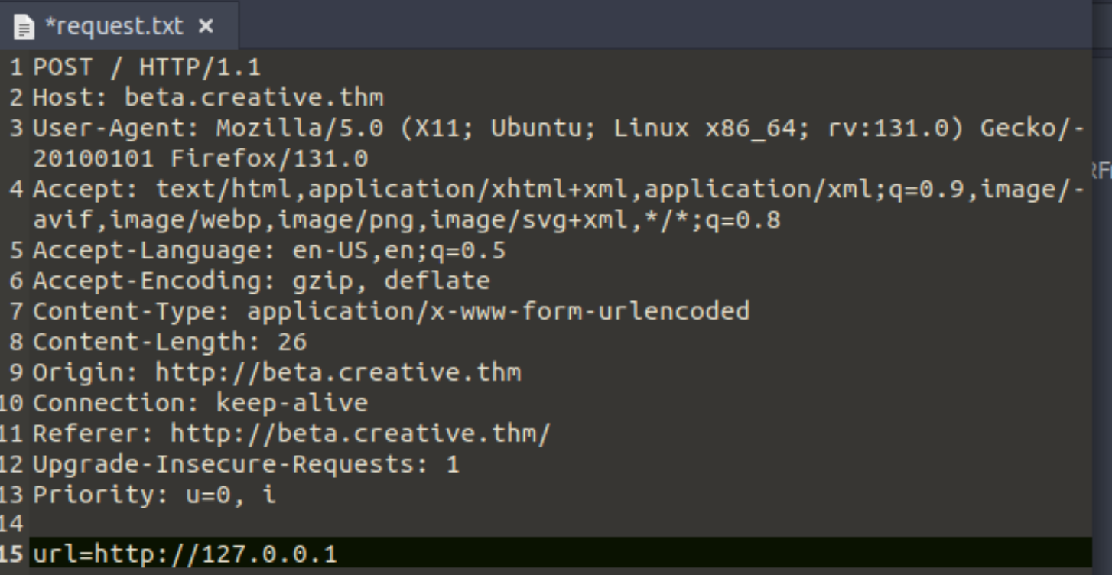Place cursor in POST / HTTP/1.1 line

coord(147,67)
